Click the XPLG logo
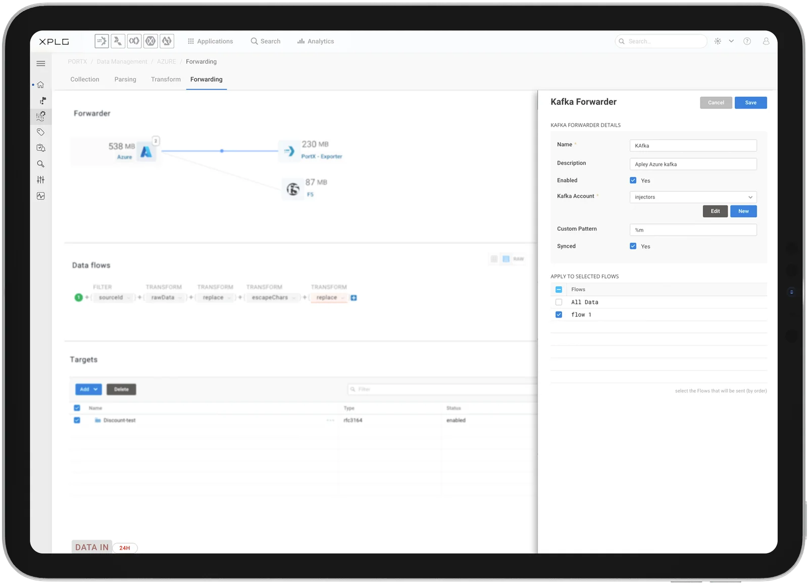808x584 pixels. pos(54,41)
